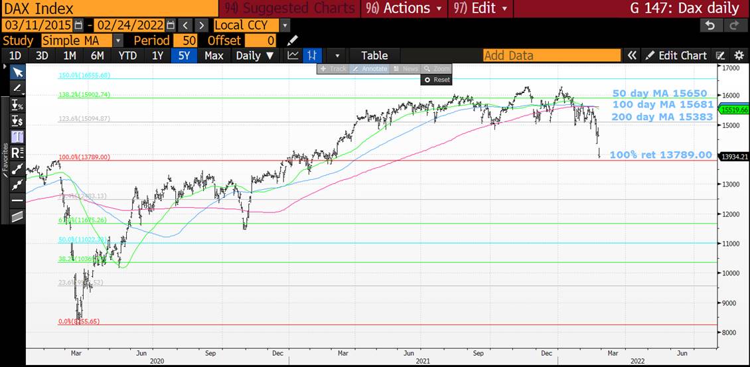
Task: Select the text annotation T tool
Action: [18, 136]
